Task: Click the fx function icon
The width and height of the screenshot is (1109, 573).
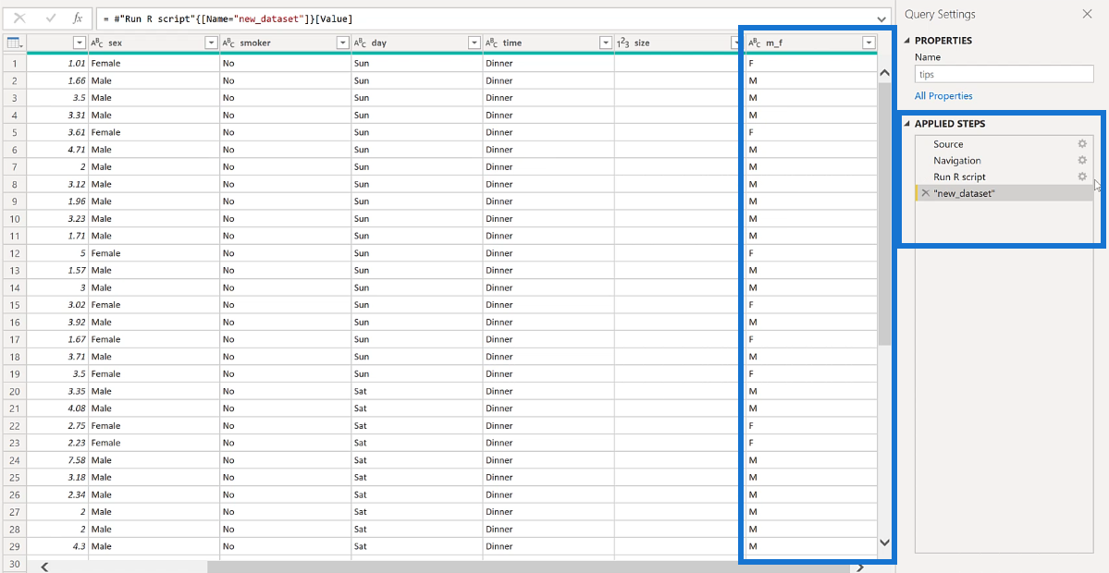Action: (x=78, y=18)
